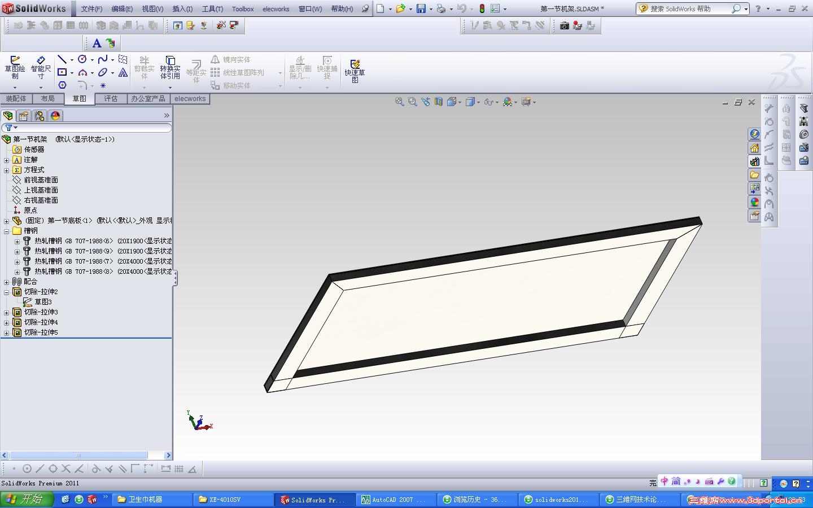Open the DisplayManager tab
The height and width of the screenshot is (508, 813).
click(55, 116)
